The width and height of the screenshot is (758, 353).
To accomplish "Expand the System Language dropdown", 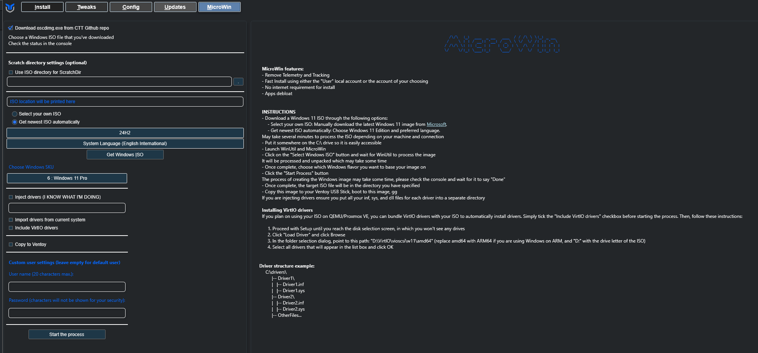I will click(x=125, y=144).
